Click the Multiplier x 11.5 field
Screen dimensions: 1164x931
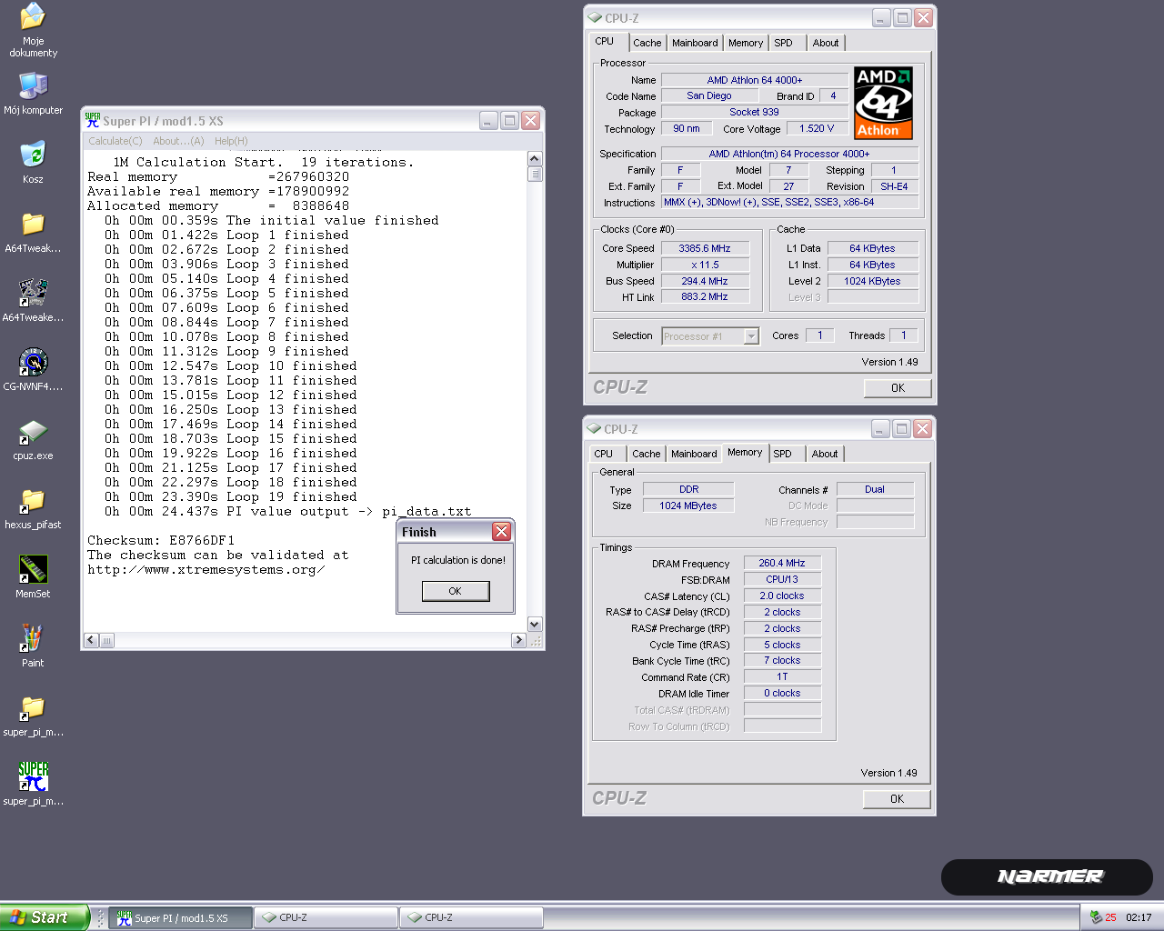click(705, 265)
